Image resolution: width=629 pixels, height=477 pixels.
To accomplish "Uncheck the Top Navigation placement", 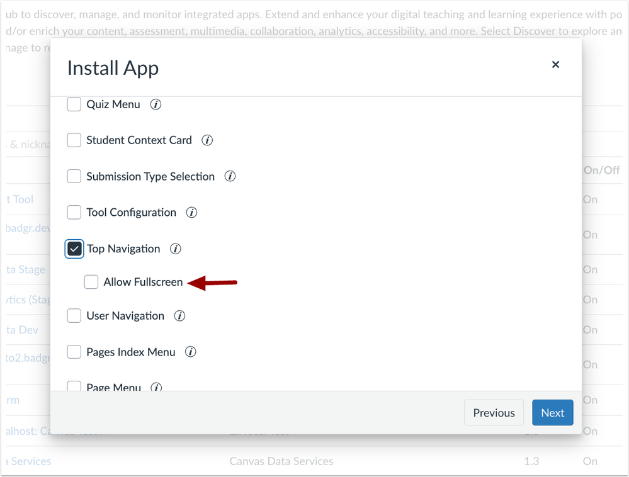I will (74, 249).
